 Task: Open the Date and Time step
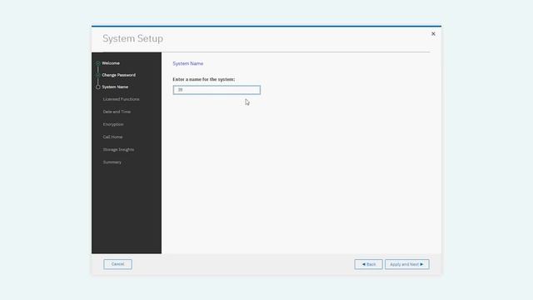117,112
